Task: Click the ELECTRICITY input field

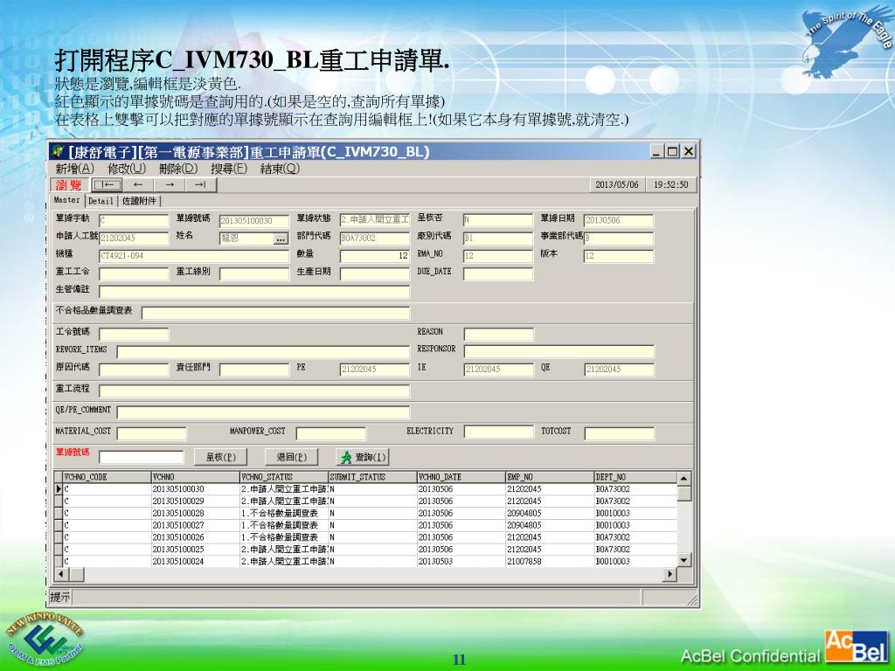Action: pos(498,432)
